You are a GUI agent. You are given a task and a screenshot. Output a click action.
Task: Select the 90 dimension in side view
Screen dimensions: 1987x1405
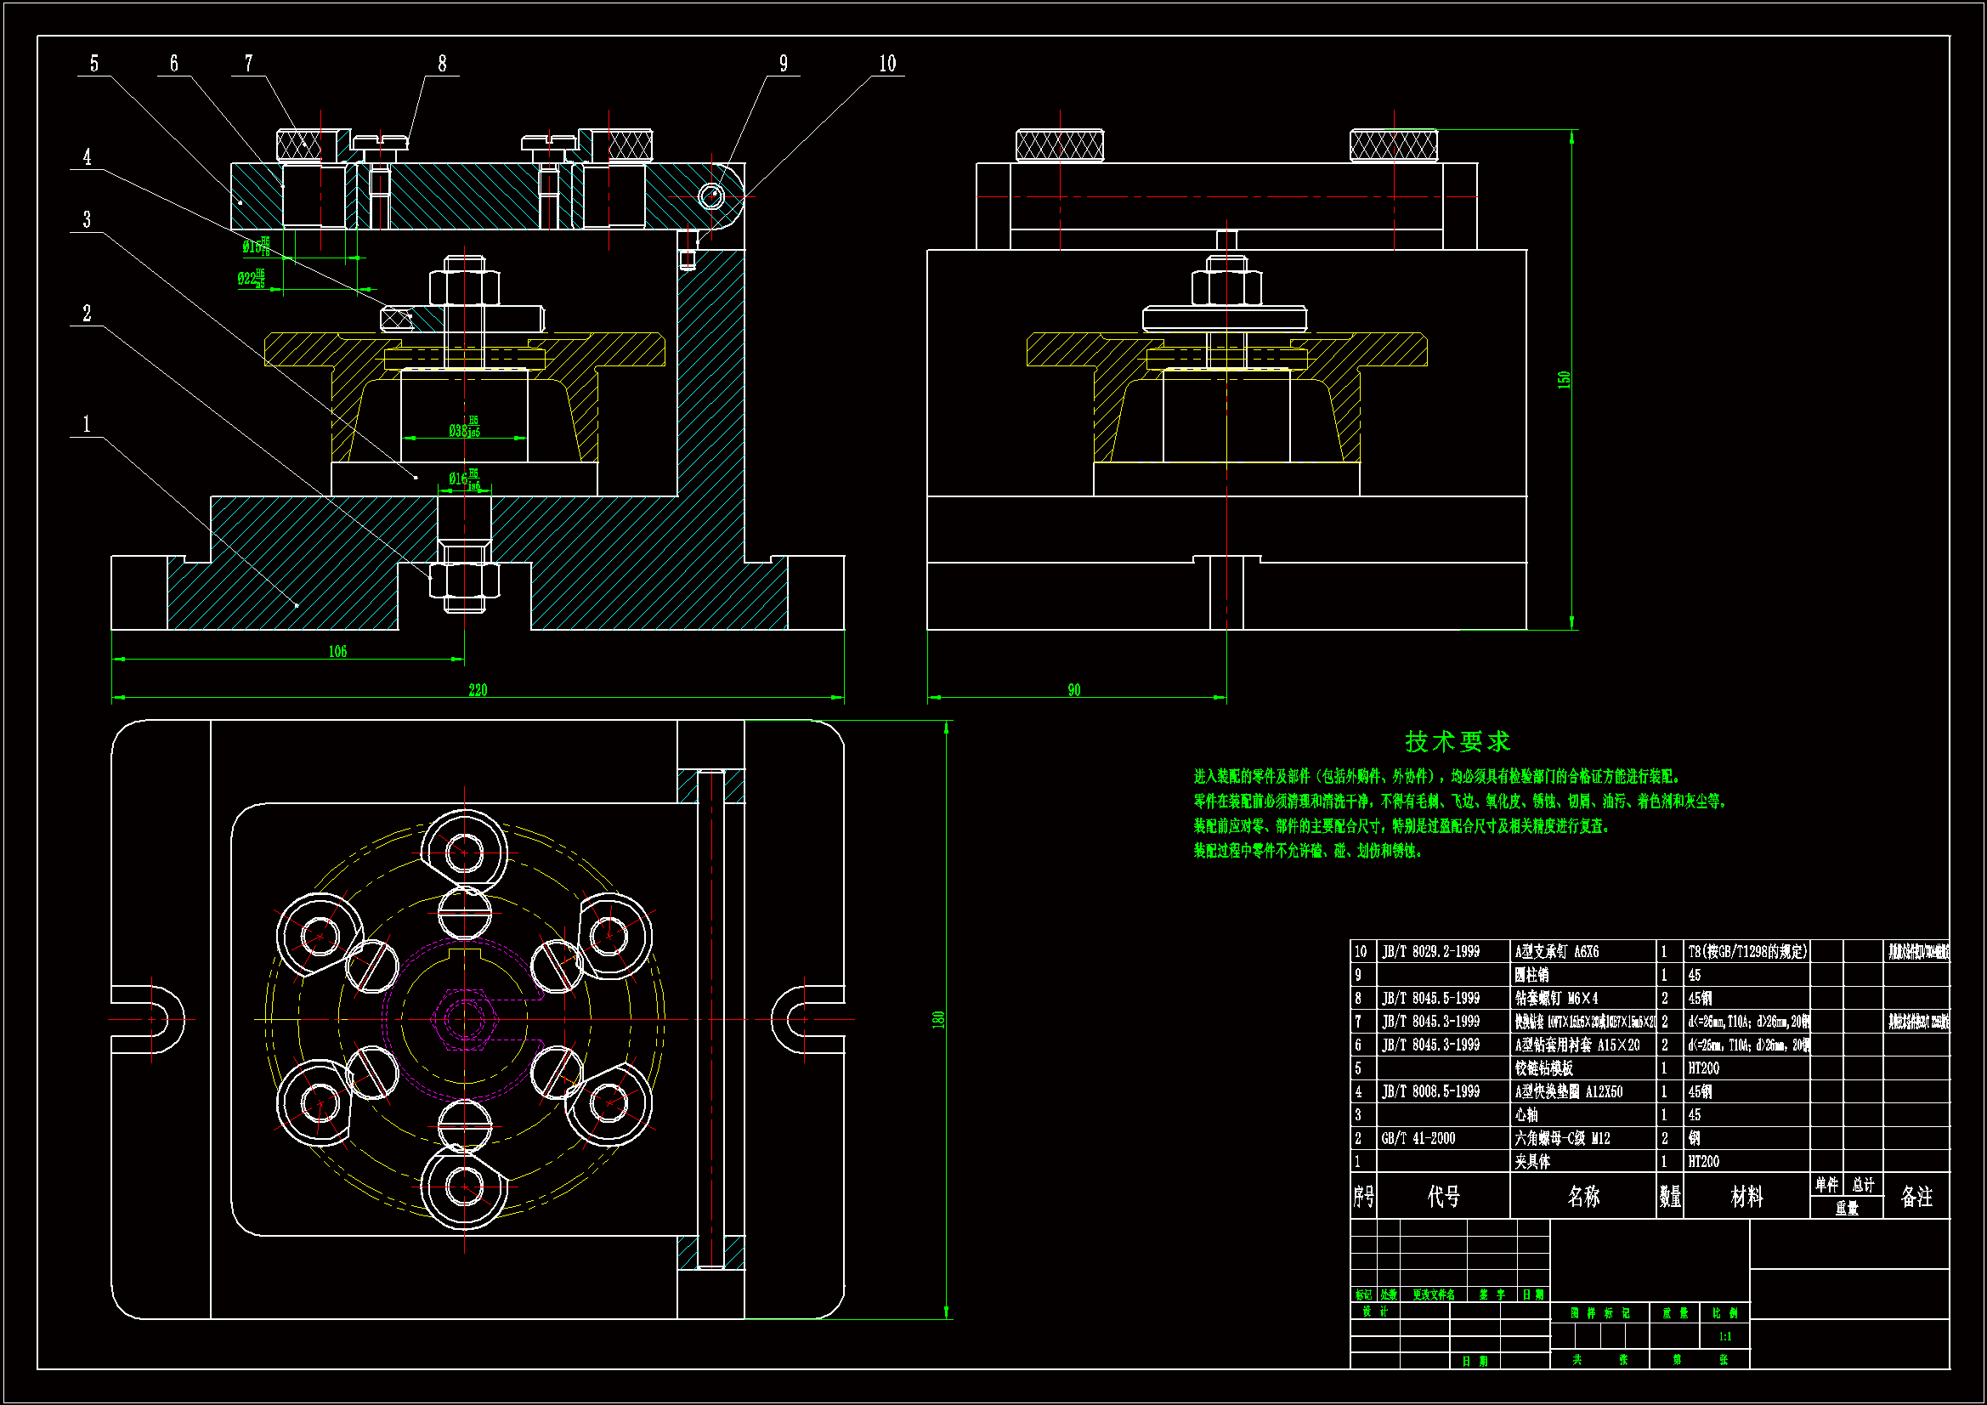click(1074, 690)
